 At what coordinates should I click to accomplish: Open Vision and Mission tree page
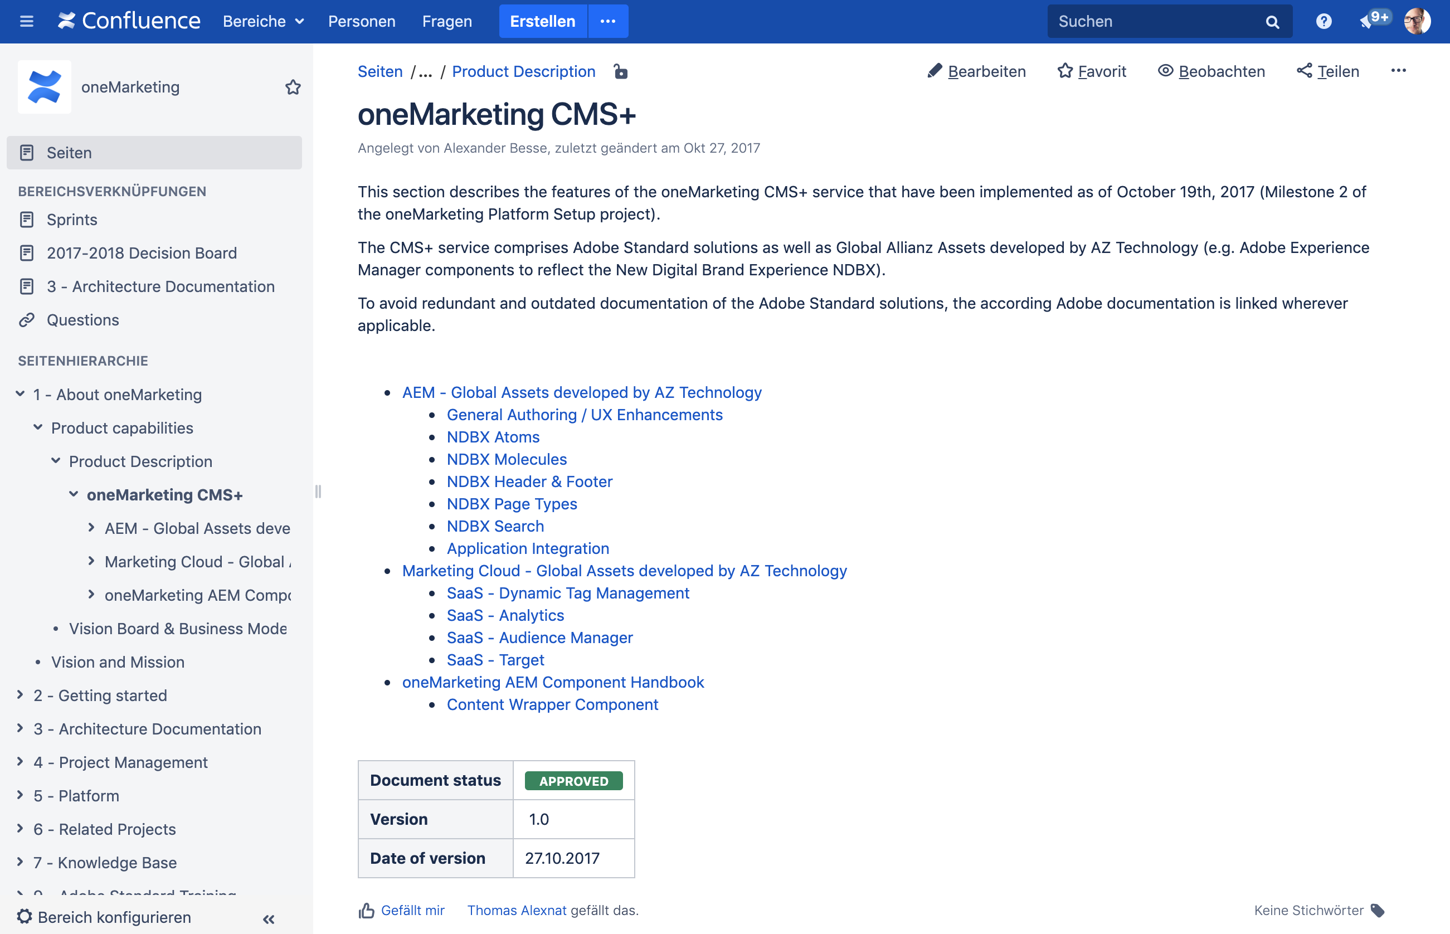(118, 661)
